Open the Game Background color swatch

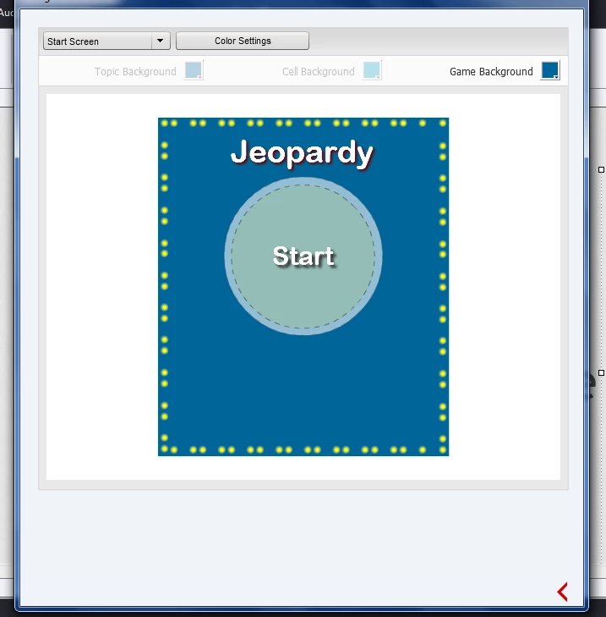(550, 71)
